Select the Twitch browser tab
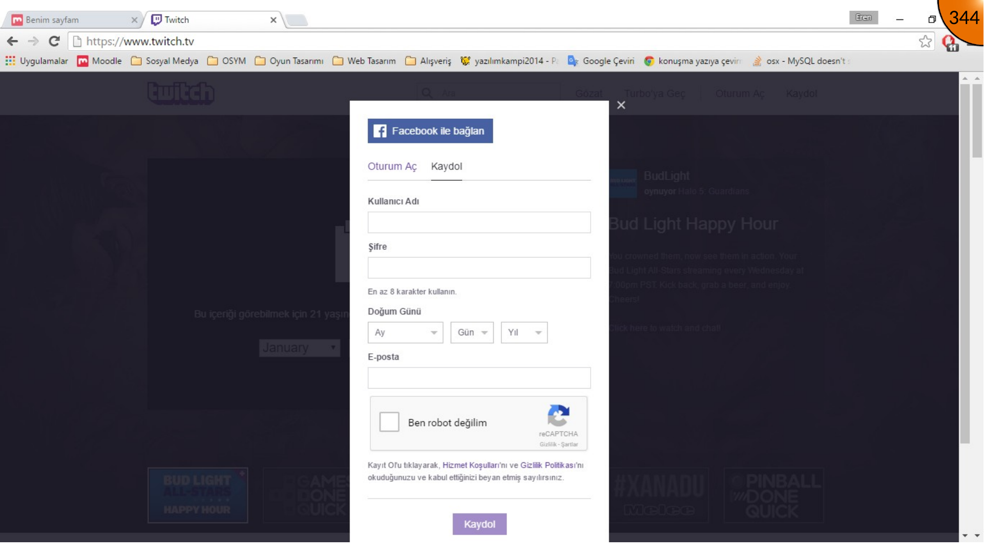This screenshot has width=984, height=553. (x=213, y=20)
